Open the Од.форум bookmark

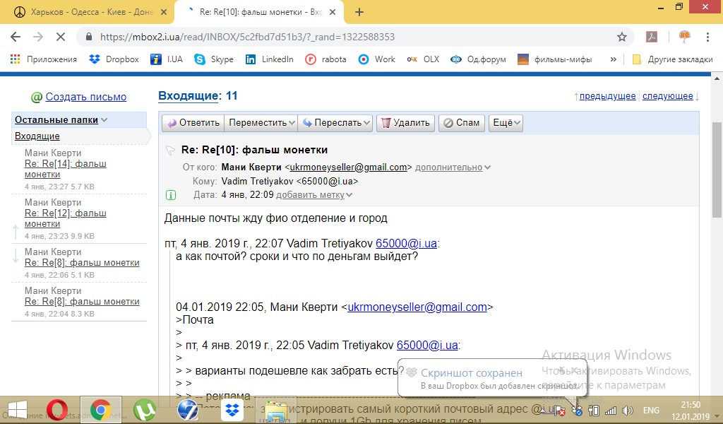pyautogui.click(x=478, y=59)
